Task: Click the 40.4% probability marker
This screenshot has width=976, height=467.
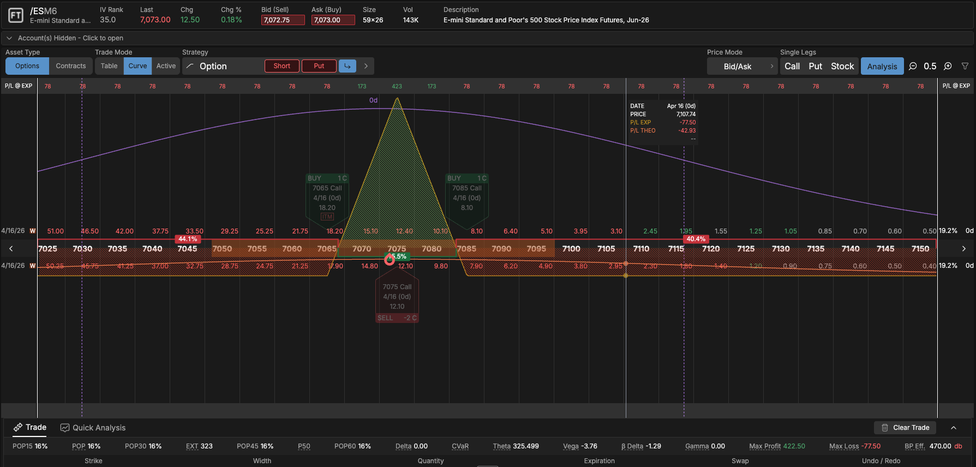Action: [x=696, y=239]
